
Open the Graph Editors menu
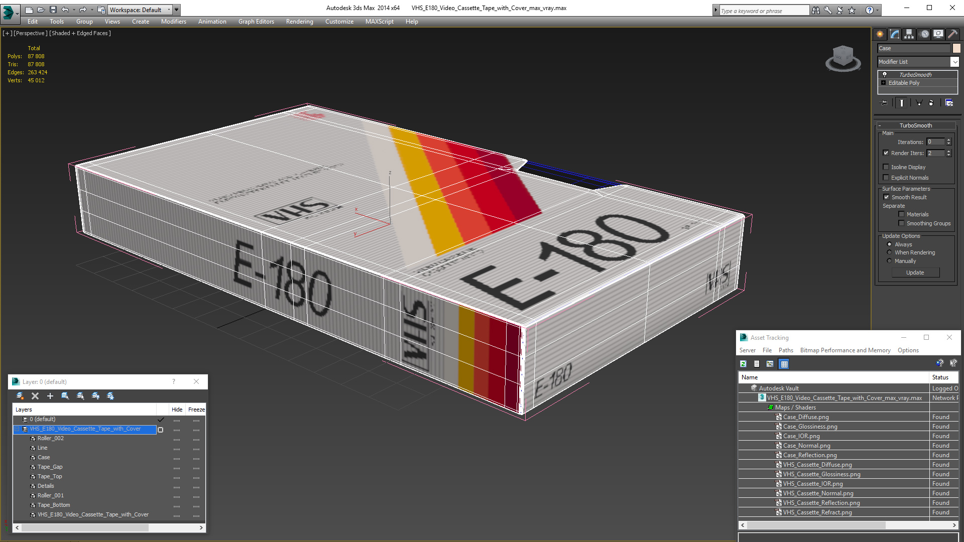(256, 22)
